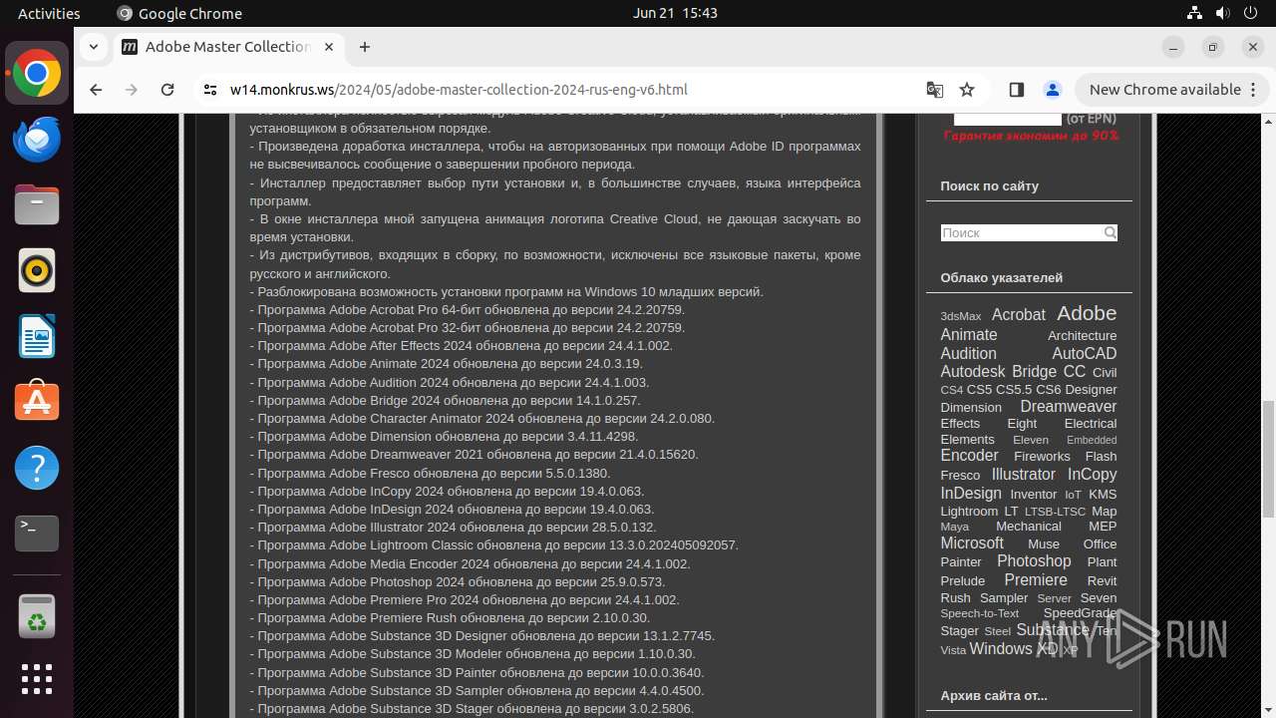Screen dimensions: 1276x718
Task: Open the Dreamweaver tag link
Action: click(1068, 407)
